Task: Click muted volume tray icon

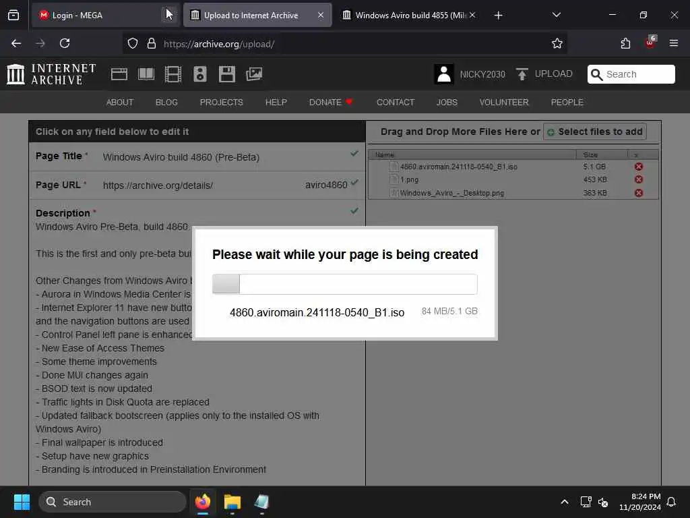Action: 603,502
